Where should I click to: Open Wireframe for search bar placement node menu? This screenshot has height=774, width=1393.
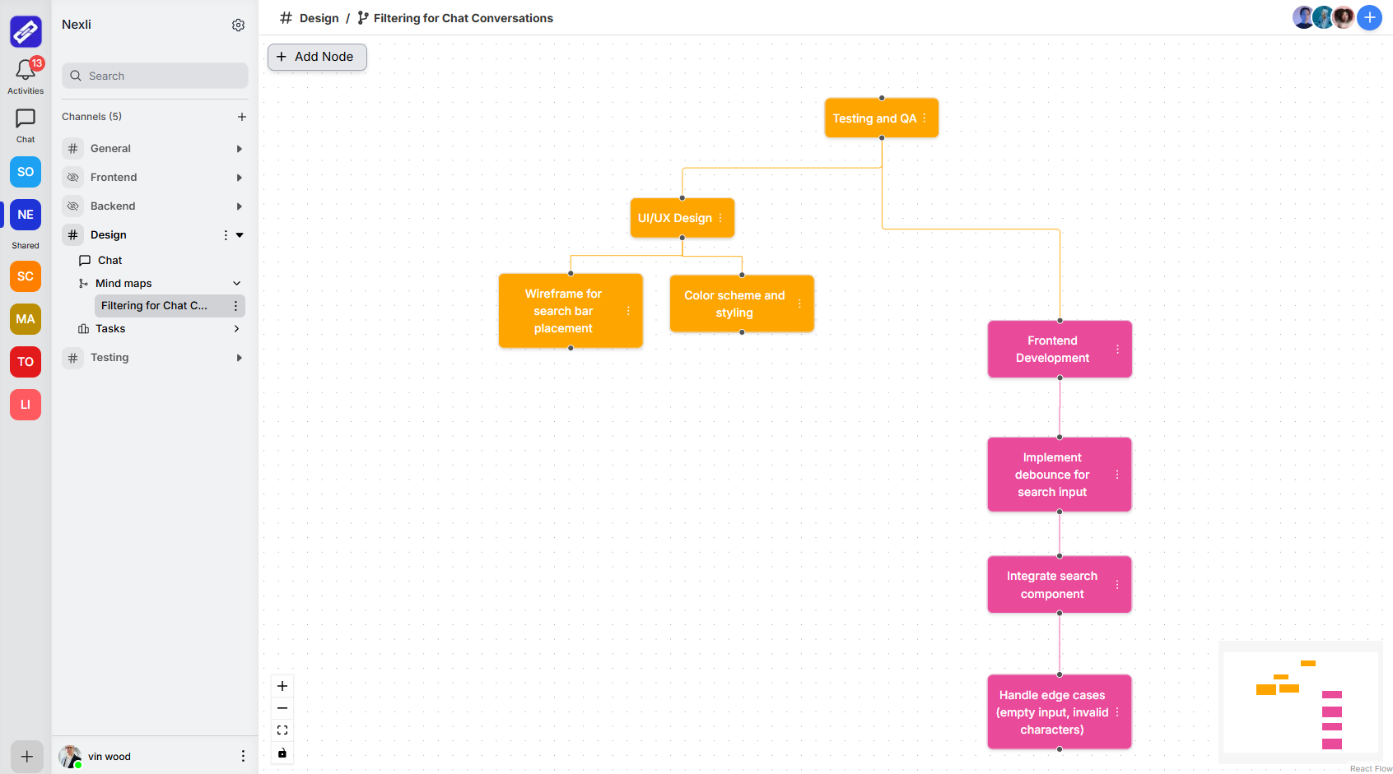pyautogui.click(x=628, y=311)
